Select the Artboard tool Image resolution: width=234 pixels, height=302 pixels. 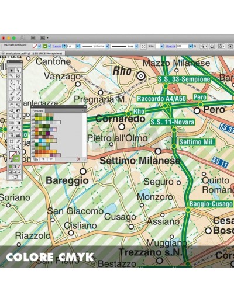(12, 141)
